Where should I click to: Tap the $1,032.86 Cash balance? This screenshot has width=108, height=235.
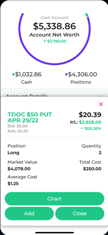28,74
